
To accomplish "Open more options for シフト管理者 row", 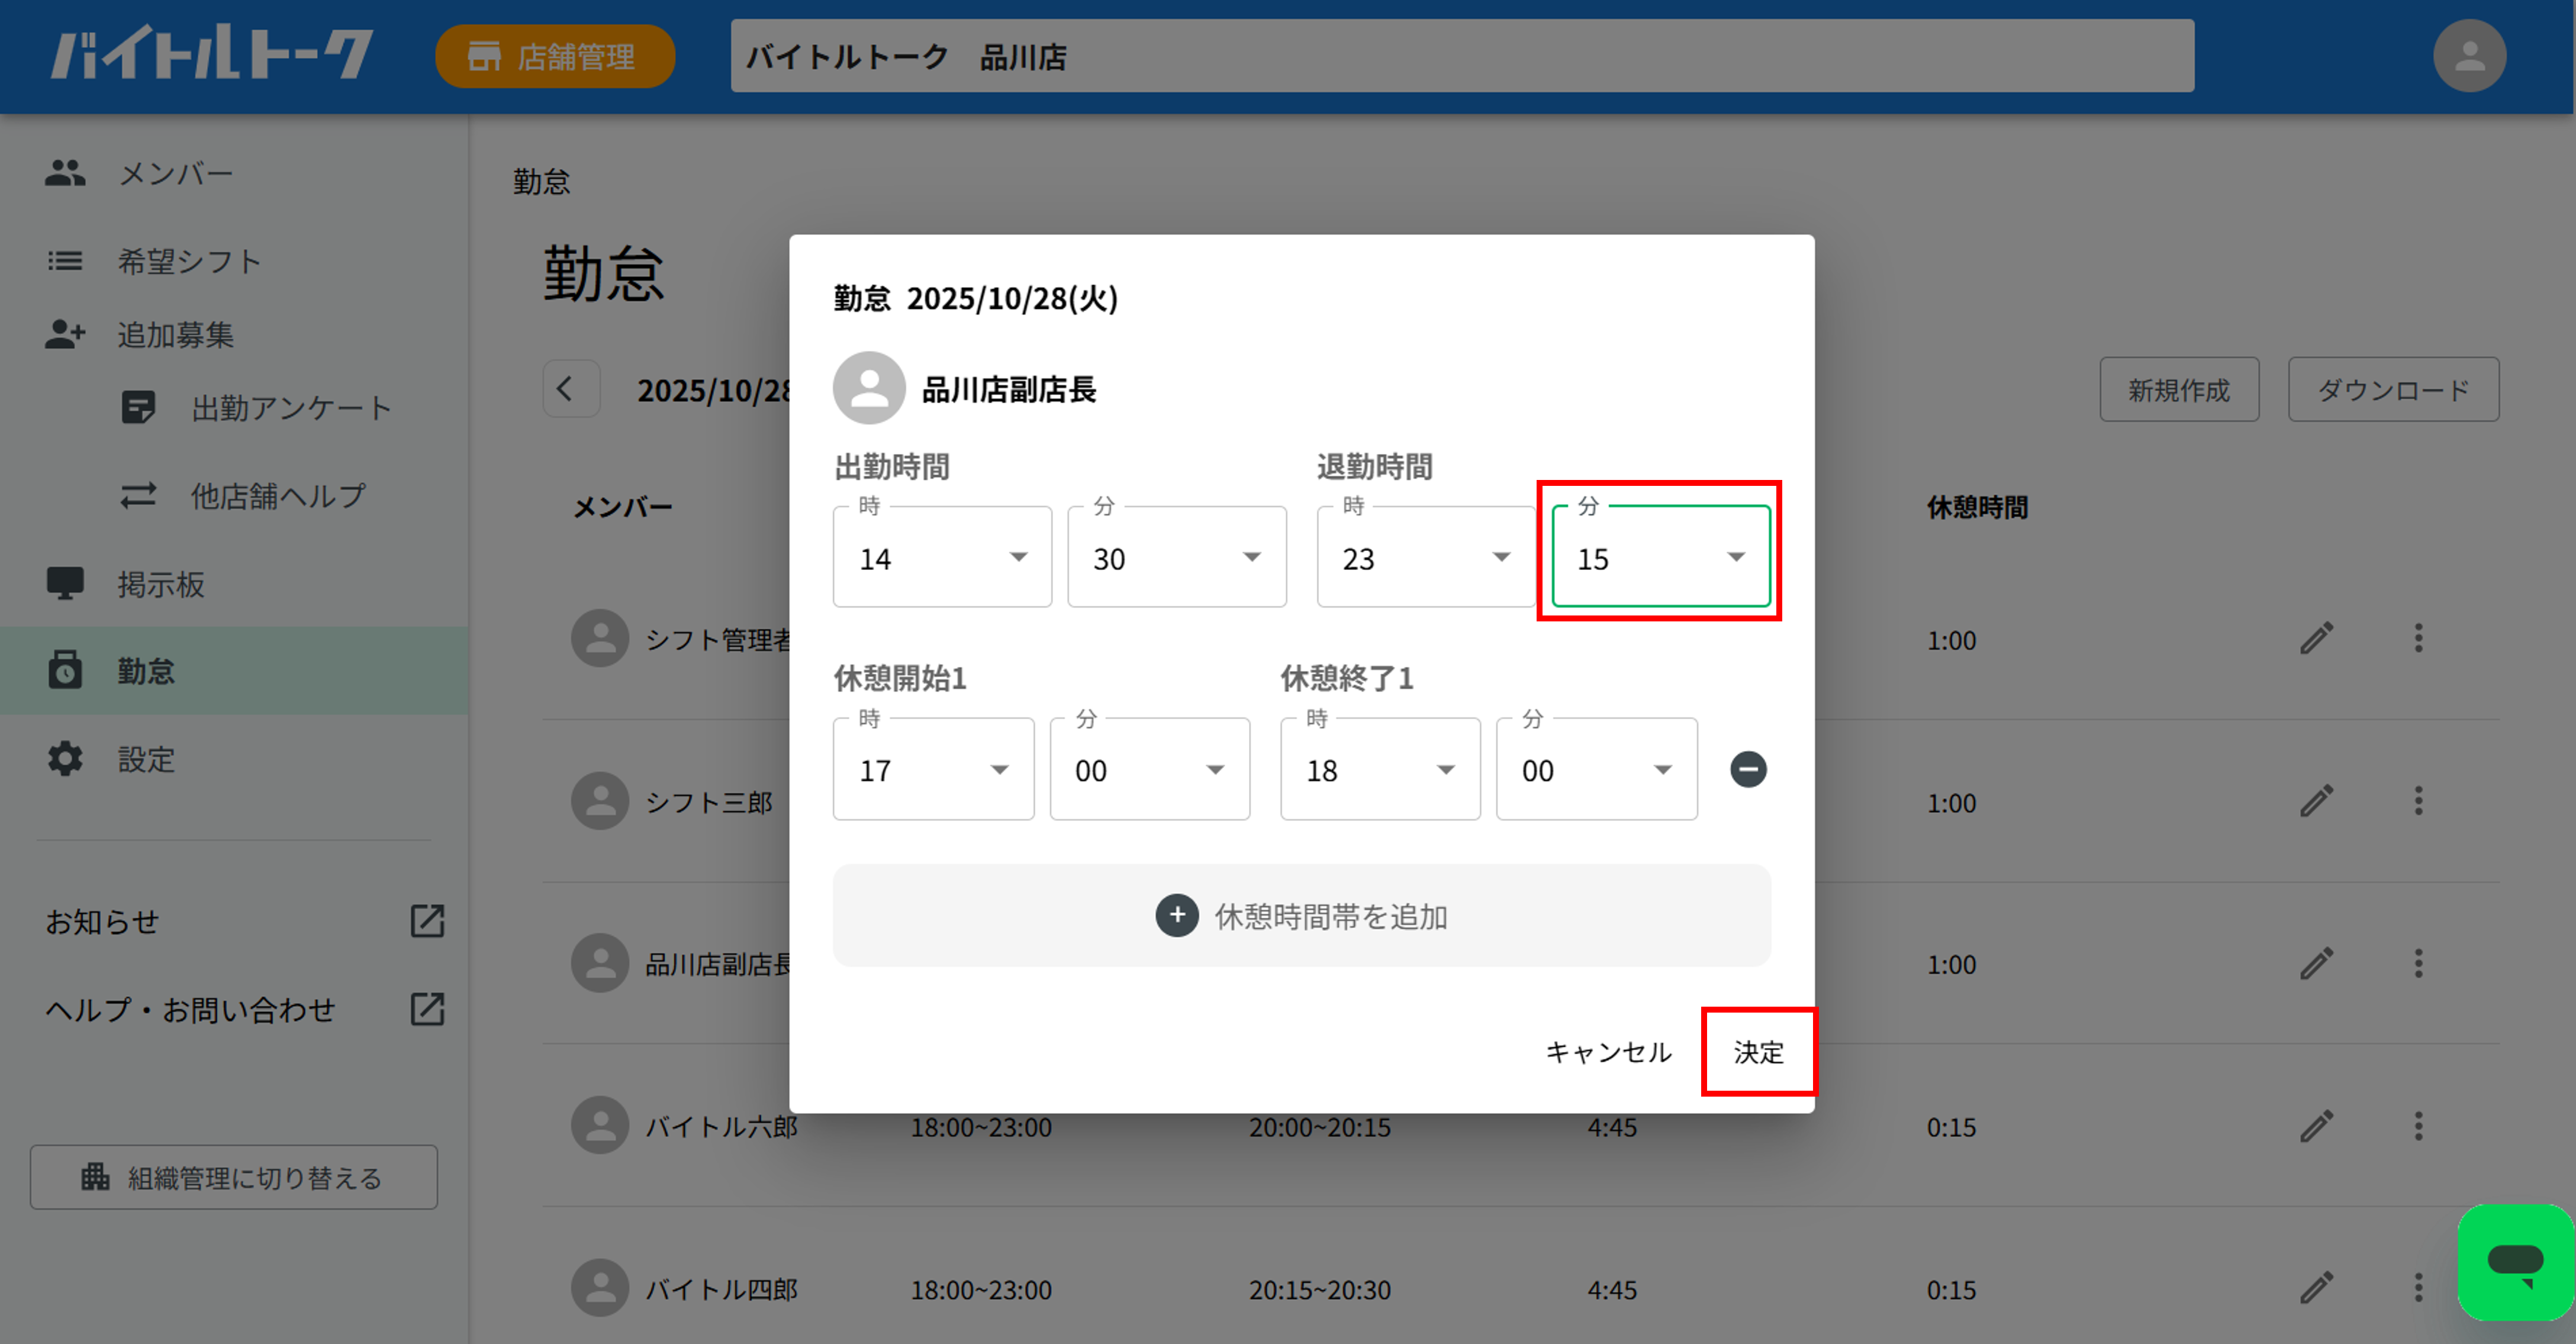I will [x=2418, y=638].
